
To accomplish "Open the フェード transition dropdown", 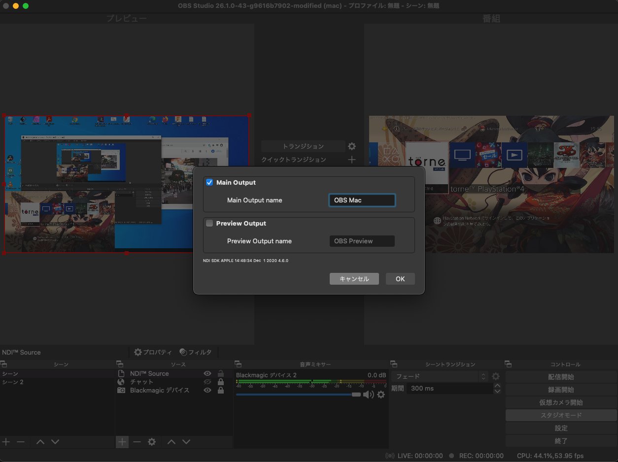I will [x=440, y=376].
